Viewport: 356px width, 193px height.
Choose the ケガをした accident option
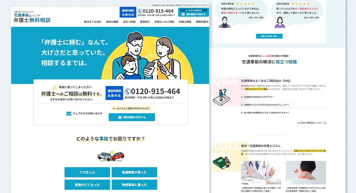87,172
